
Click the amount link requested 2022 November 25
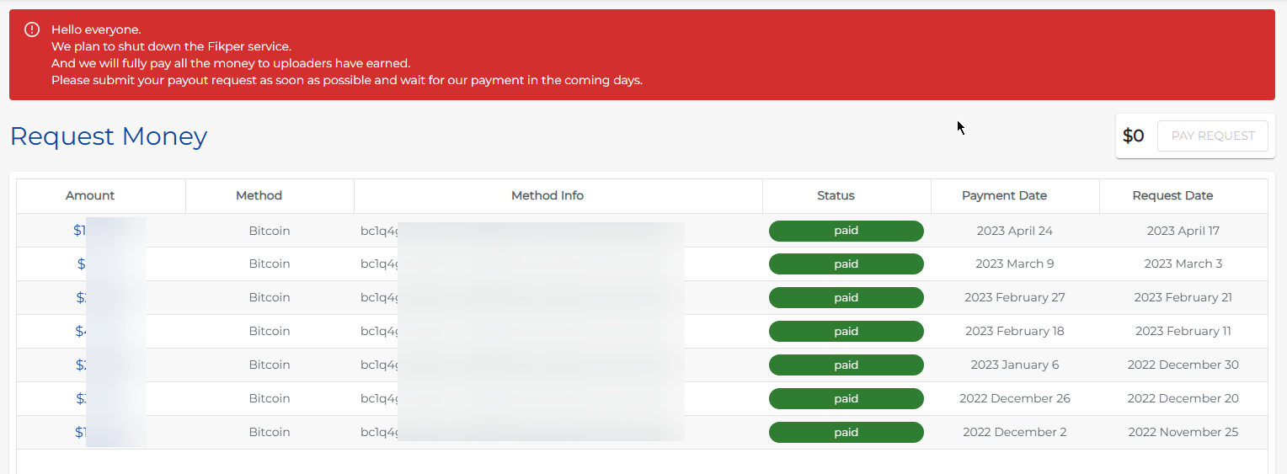79,432
